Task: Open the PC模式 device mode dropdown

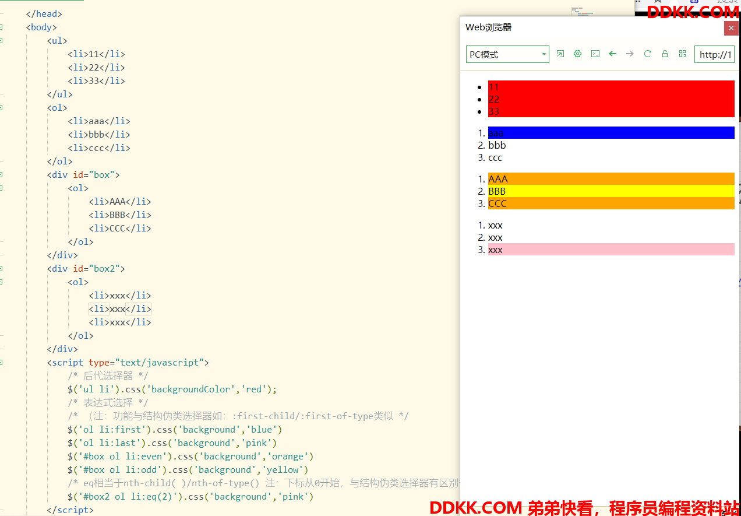Action: click(507, 54)
